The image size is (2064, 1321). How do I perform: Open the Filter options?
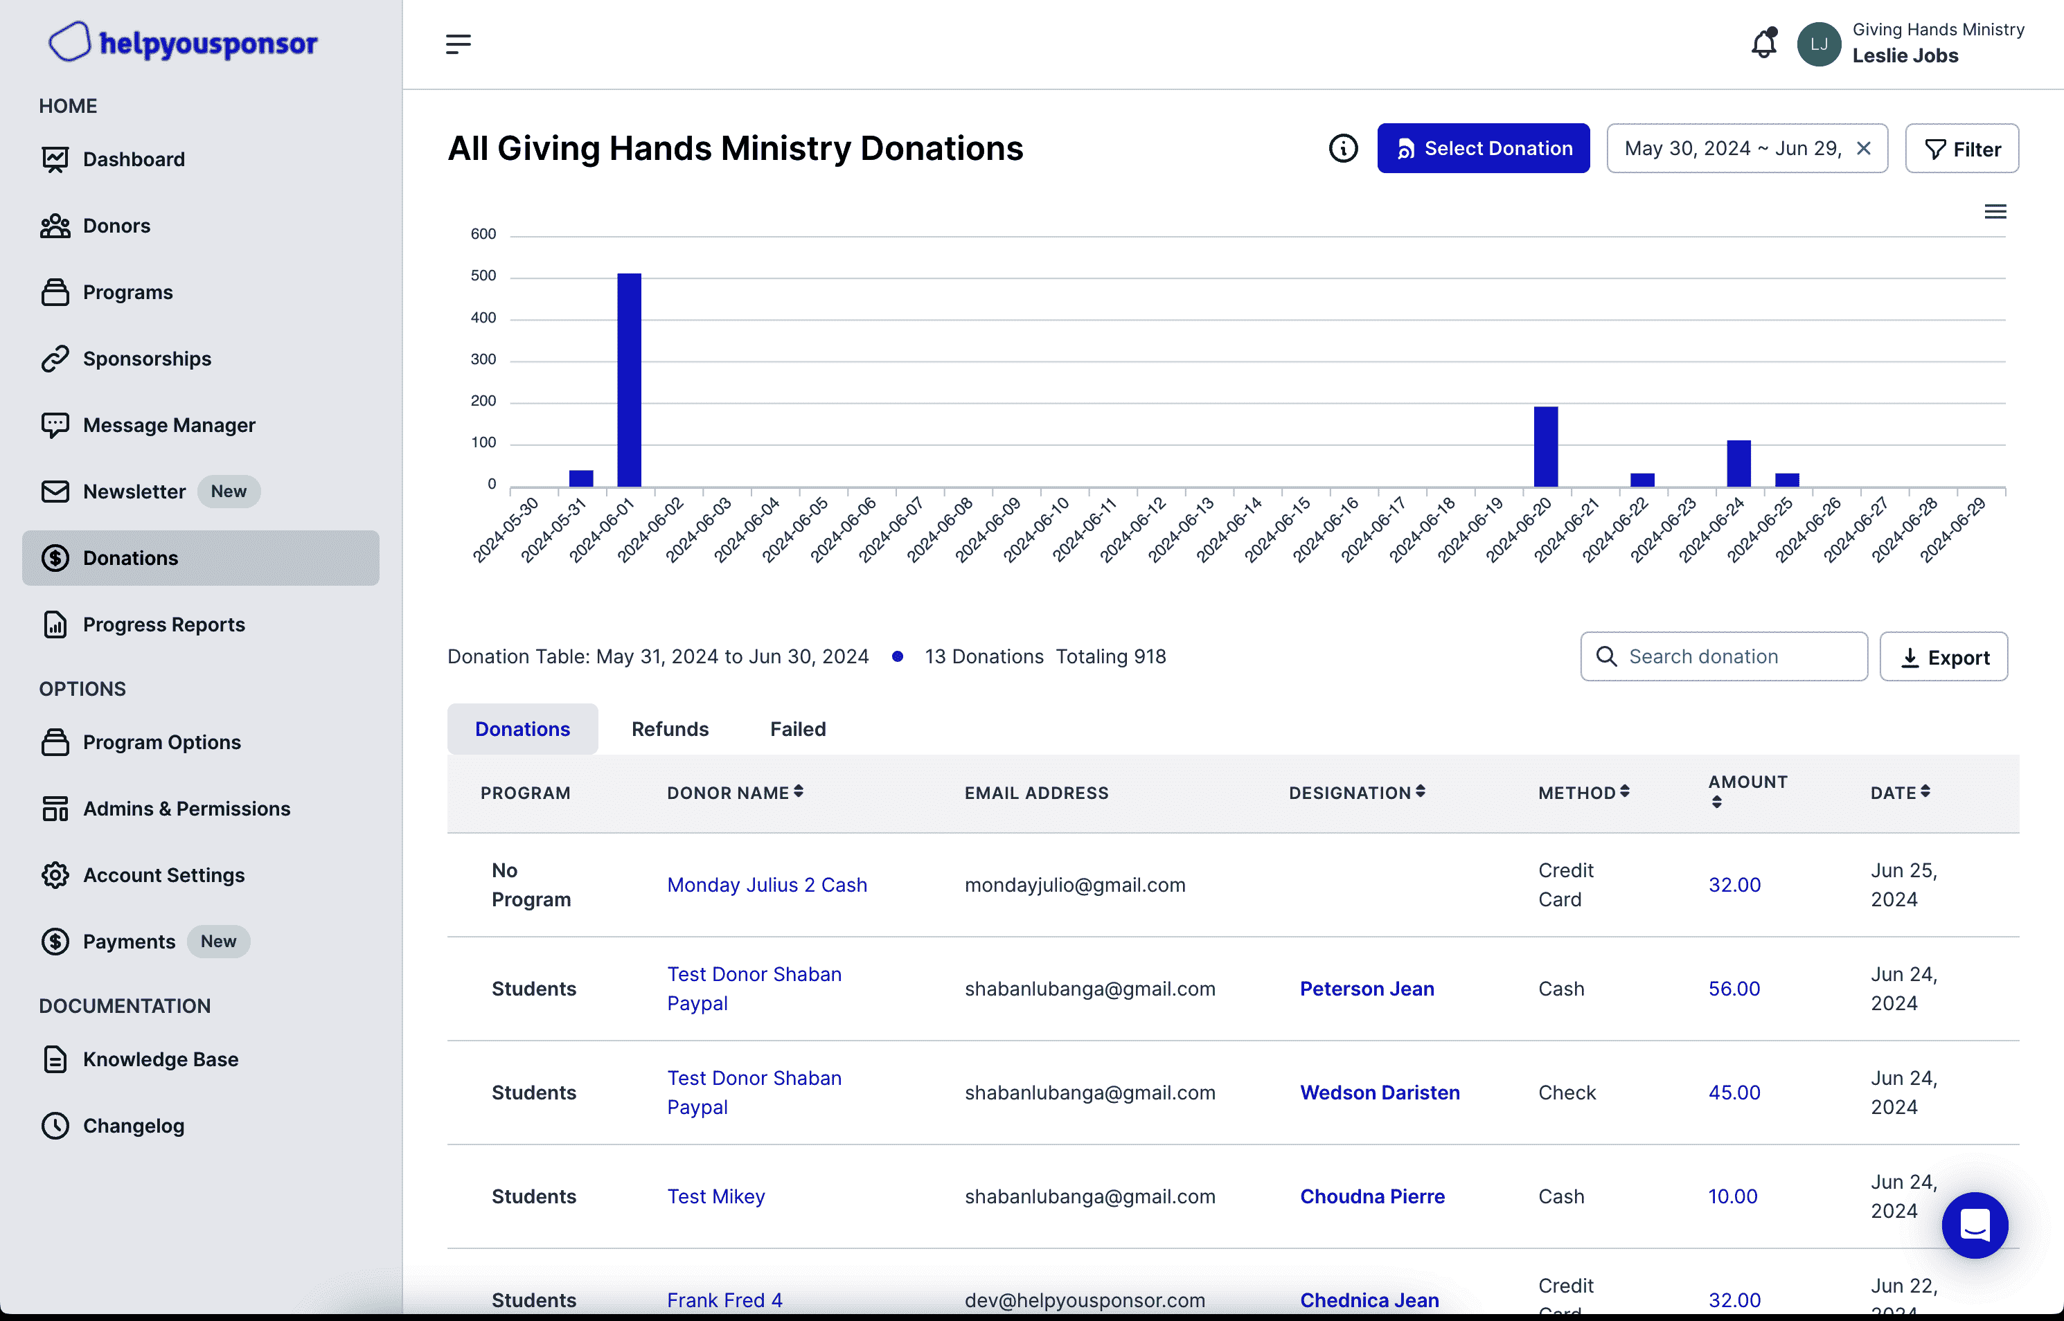[1961, 150]
